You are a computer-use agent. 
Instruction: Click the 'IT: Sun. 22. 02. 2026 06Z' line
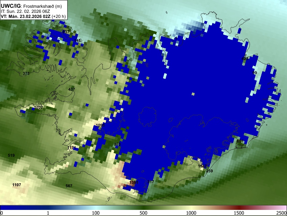pyautogui.click(x=25, y=12)
